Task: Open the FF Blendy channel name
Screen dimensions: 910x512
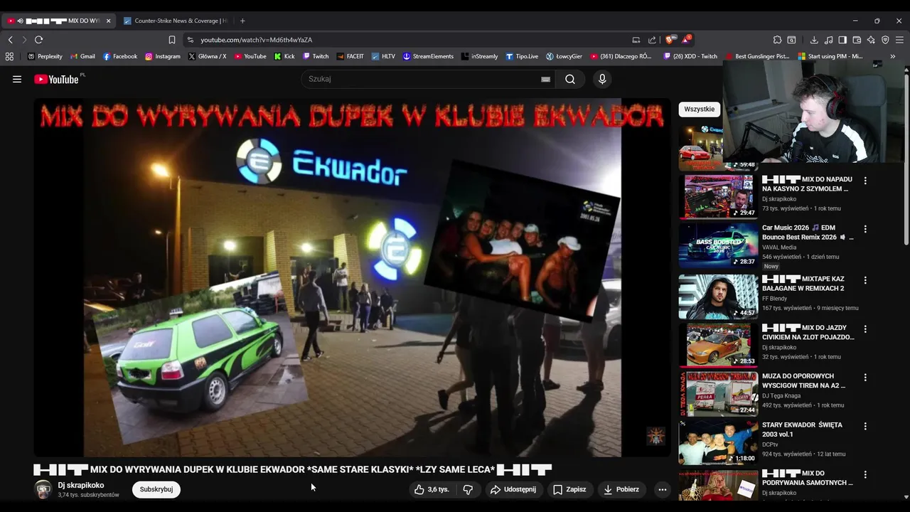Action: click(774, 299)
